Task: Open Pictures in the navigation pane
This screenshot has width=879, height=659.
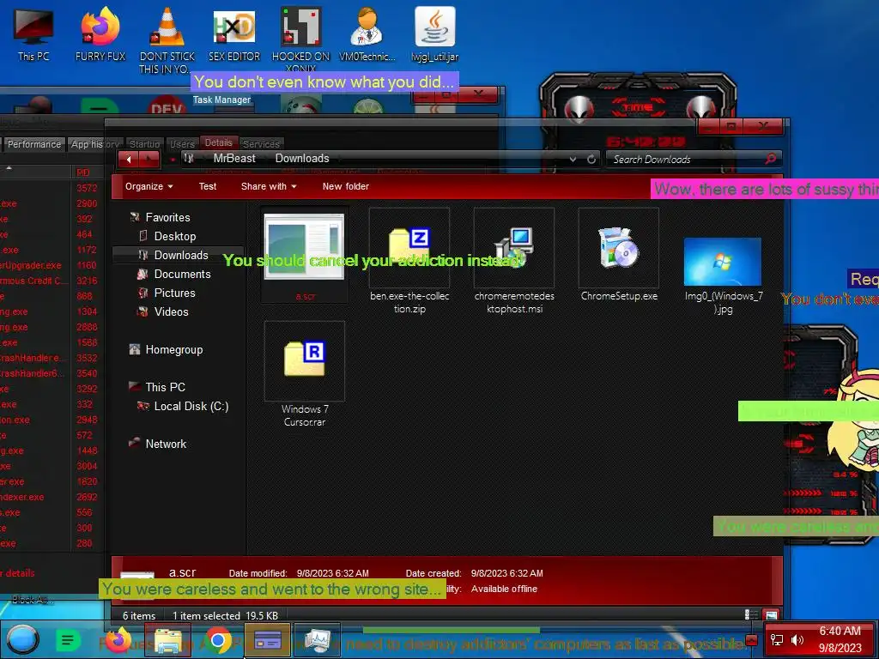Action: click(174, 293)
